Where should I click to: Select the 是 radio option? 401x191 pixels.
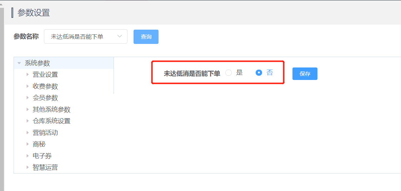(229, 73)
